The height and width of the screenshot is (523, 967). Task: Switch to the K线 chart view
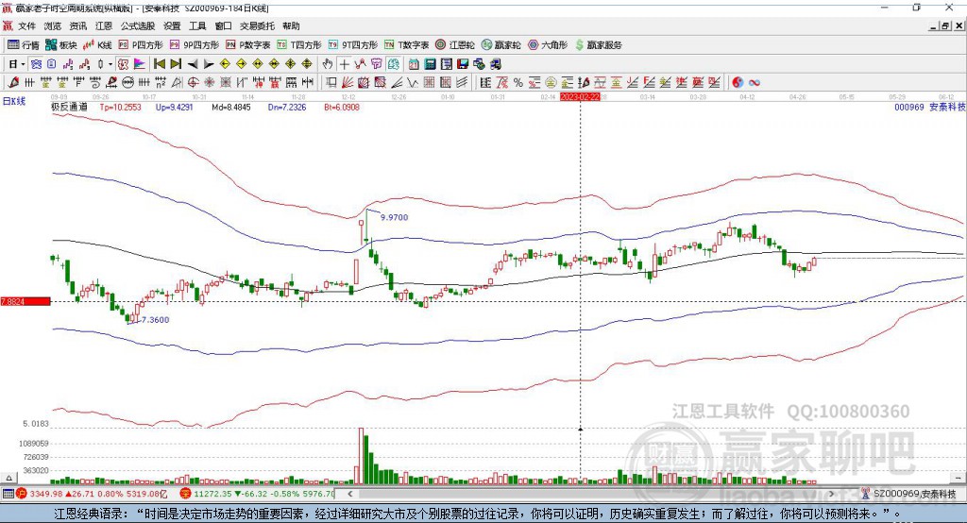(x=97, y=45)
